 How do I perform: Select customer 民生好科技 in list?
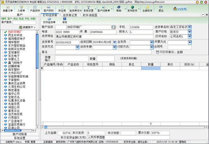coord(15,35)
